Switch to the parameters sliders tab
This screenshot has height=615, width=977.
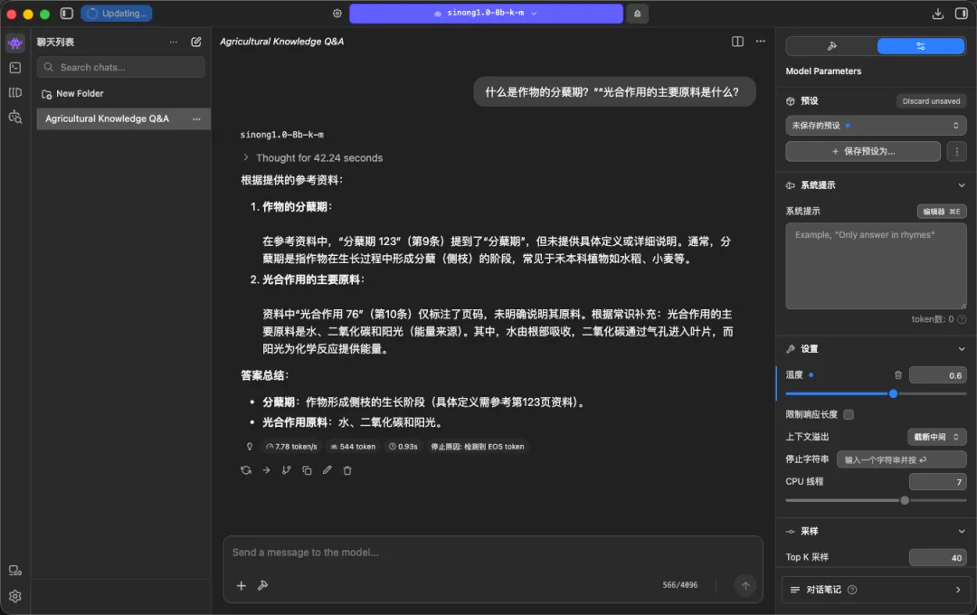(920, 46)
